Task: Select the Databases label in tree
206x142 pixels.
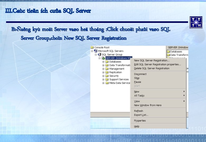Action: click(x=115, y=62)
